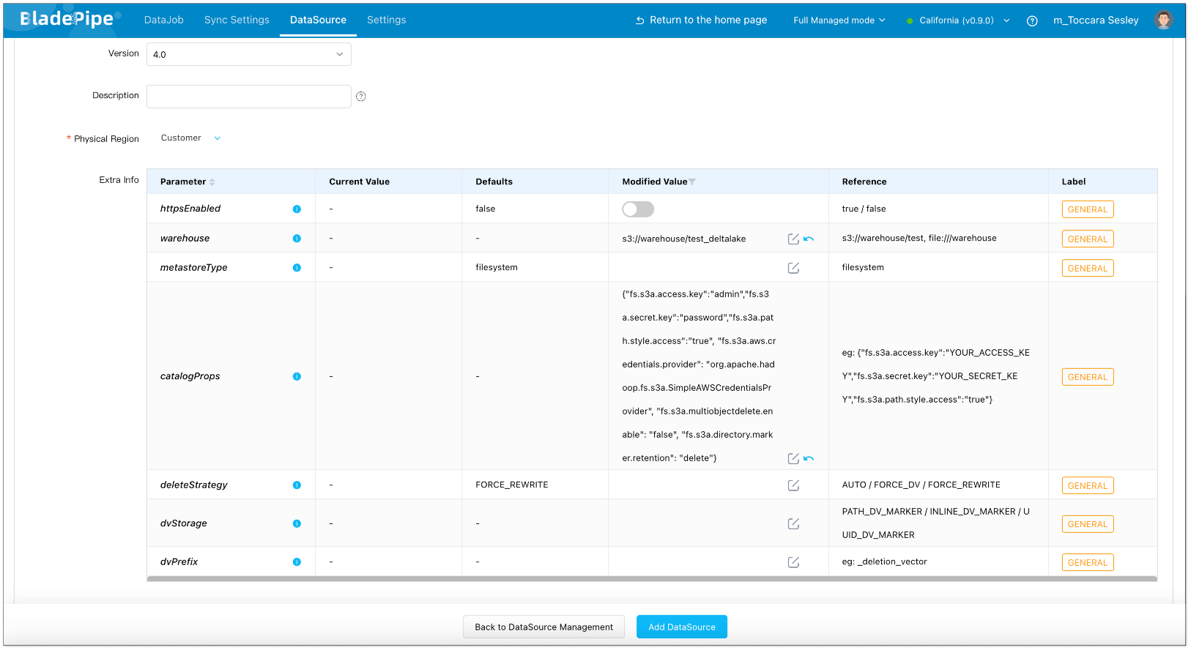Go Back to DataSource Management
The height and width of the screenshot is (650, 1191).
tap(543, 627)
